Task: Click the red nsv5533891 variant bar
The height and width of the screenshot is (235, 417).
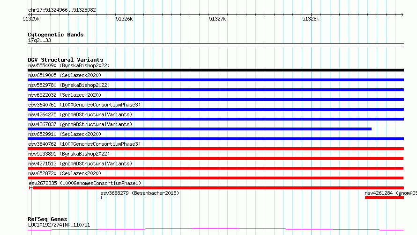Action: [216, 158]
